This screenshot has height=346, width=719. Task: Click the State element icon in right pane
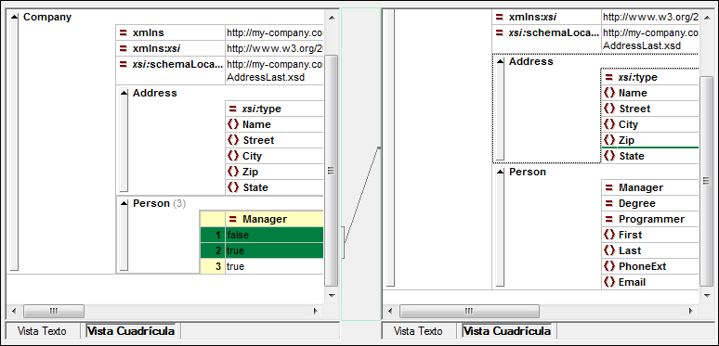point(609,156)
